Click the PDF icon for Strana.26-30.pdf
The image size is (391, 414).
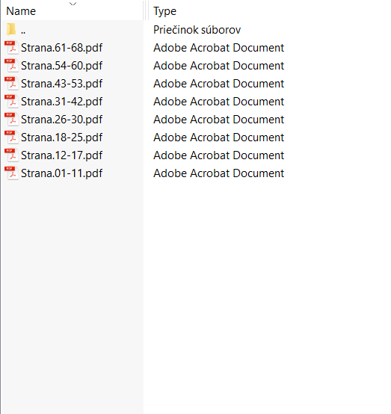(11, 120)
